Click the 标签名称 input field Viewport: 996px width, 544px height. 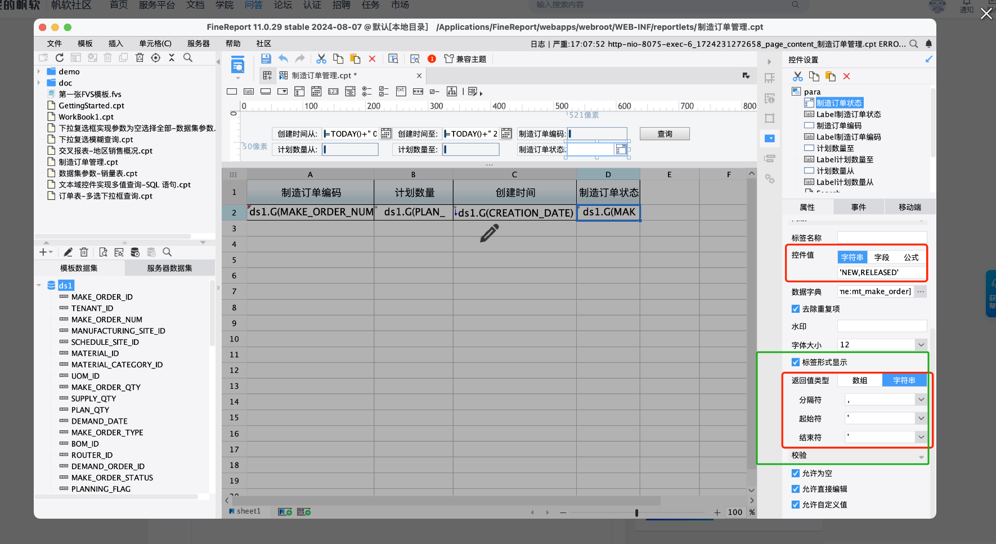tap(882, 237)
